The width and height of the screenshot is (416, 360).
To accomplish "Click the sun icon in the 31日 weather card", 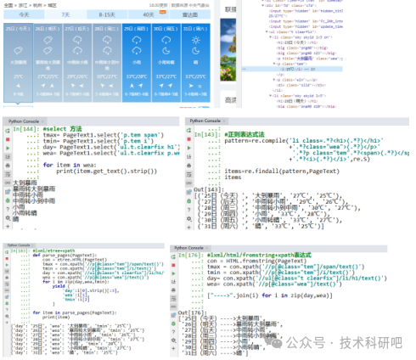I will pos(195,40).
